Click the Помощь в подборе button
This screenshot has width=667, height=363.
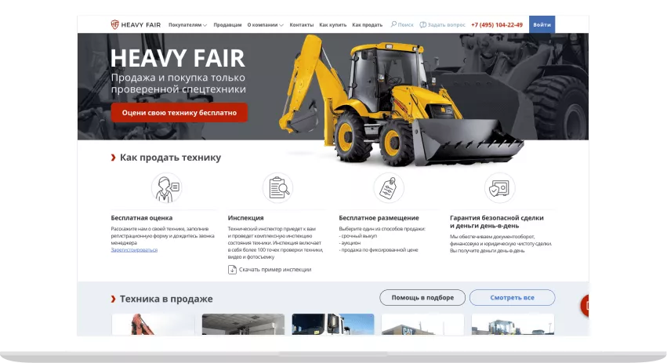tap(422, 298)
